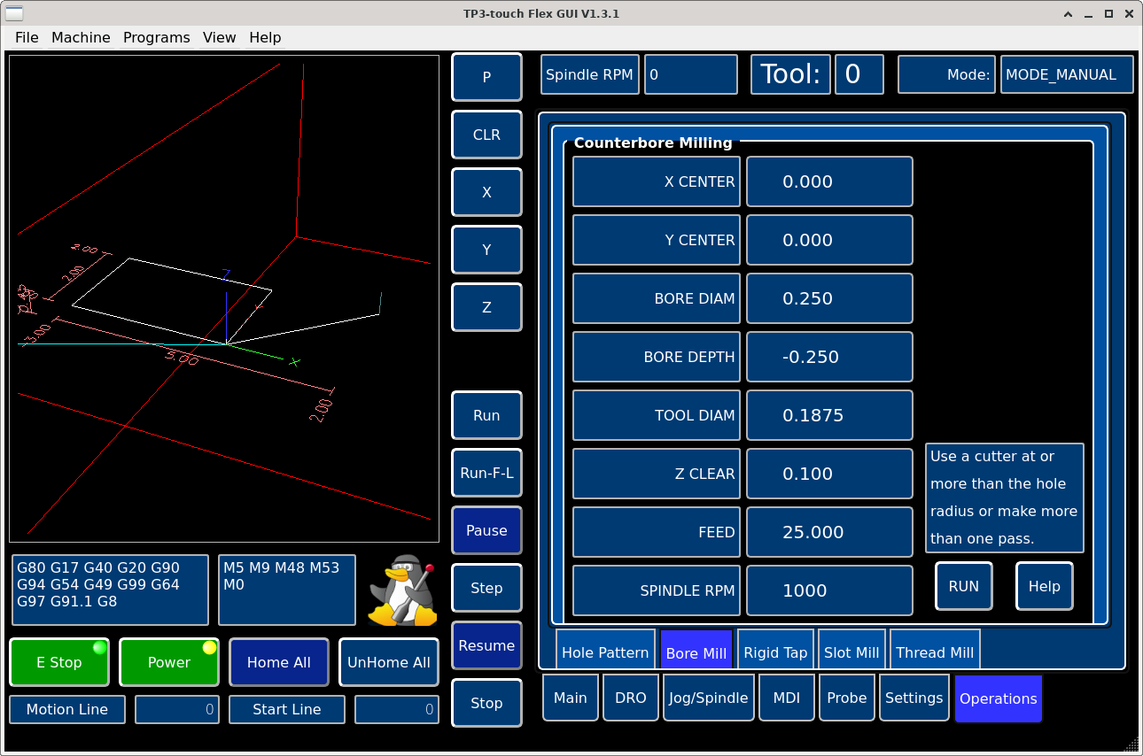
Task: Click RUN in Counterbore Milling panel
Action: tap(963, 586)
